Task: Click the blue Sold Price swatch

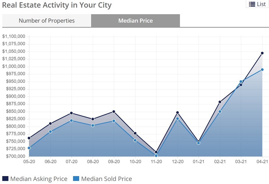Action: pos(76,179)
